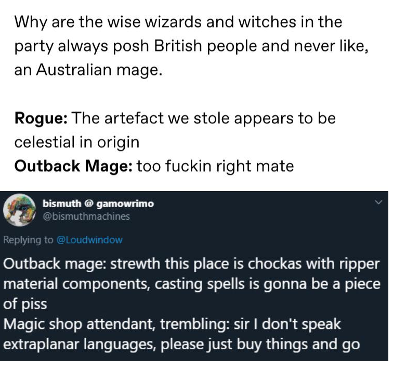Viewport: 393px width, 367px height.
Task: Click the 'Why are the wise wizards' line
Action: [178, 22]
